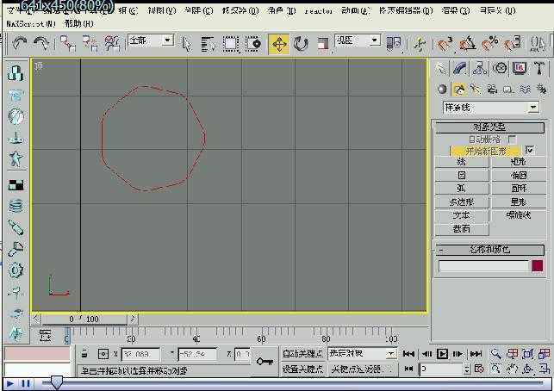Click the Zoom magnifier viewport control
554x391 pixels.
[495, 353]
